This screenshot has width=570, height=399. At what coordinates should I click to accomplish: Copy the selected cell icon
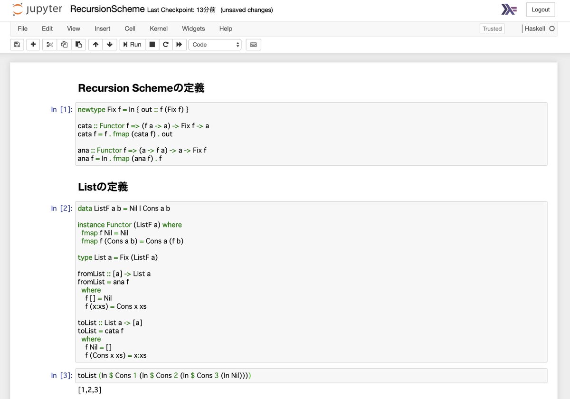[x=64, y=44]
